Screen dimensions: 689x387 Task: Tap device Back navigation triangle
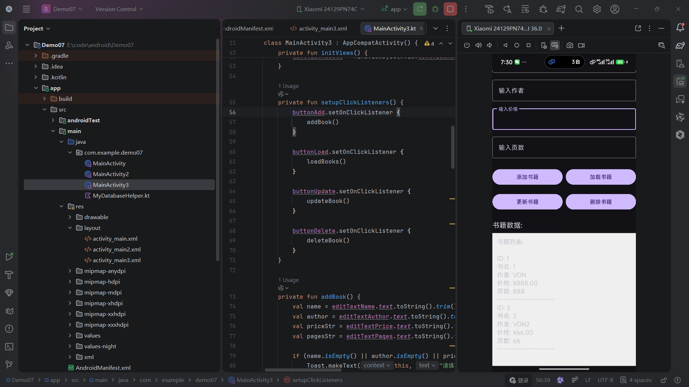(x=505, y=45)
